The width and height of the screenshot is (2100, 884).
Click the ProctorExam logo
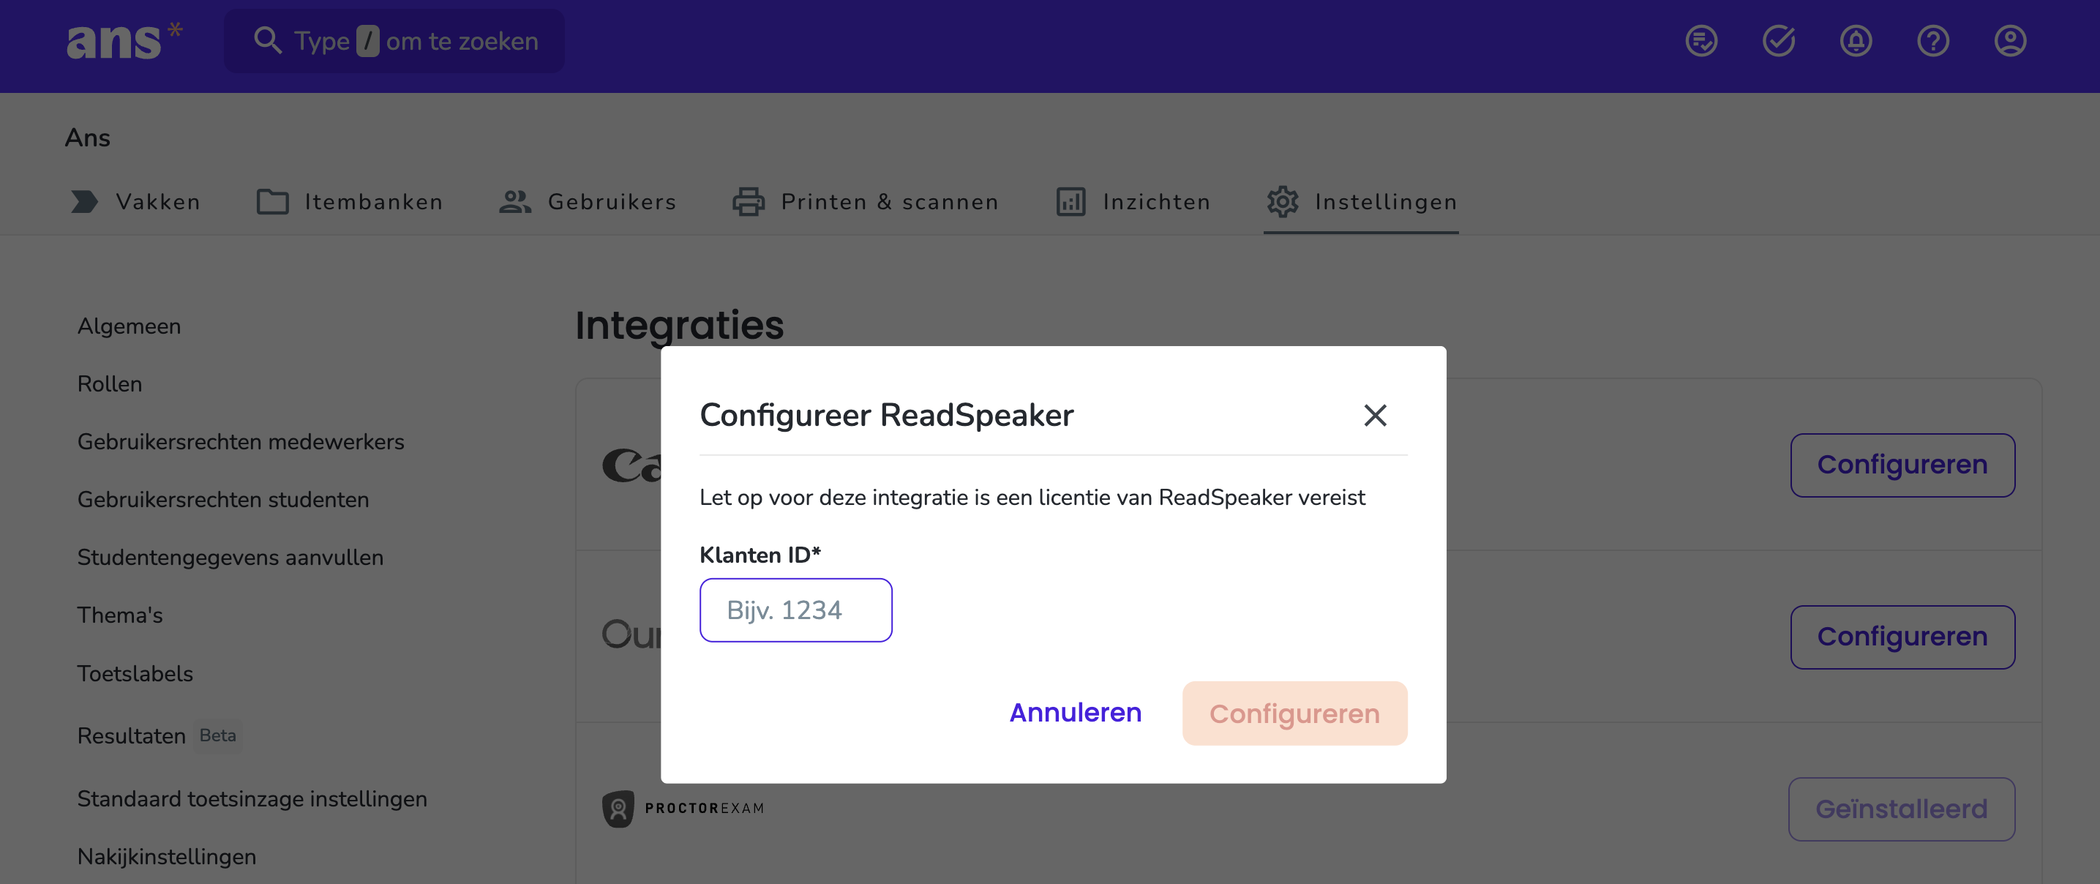[683, 808]
